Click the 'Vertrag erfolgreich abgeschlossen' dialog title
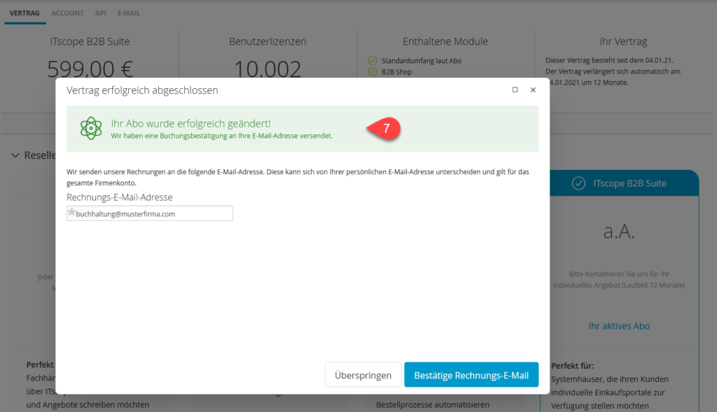Image resolution: width=717 pixels, height=412 pixels. 142,90
